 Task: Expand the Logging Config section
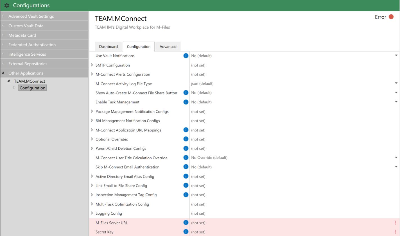pyautogui.click(x=92, y=213)
